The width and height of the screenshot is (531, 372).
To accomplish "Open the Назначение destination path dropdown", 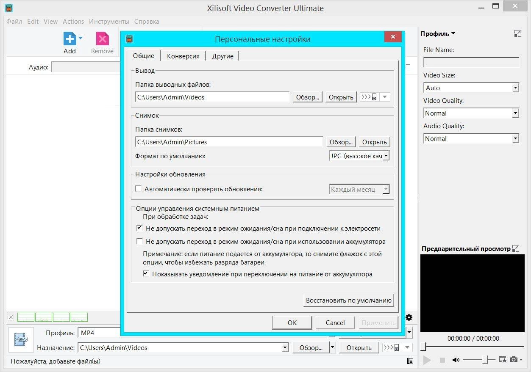I will click(285, 348).
